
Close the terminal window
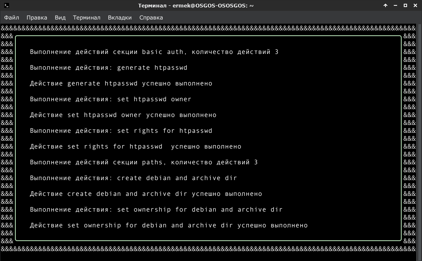(415, 5)
